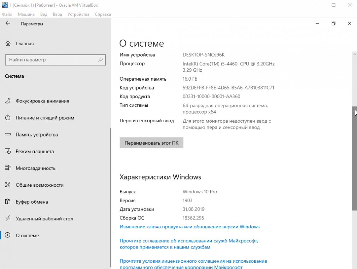Click the Тип системы value text
The width and height of the screenshot is (357, 269).
pos(225,109)
